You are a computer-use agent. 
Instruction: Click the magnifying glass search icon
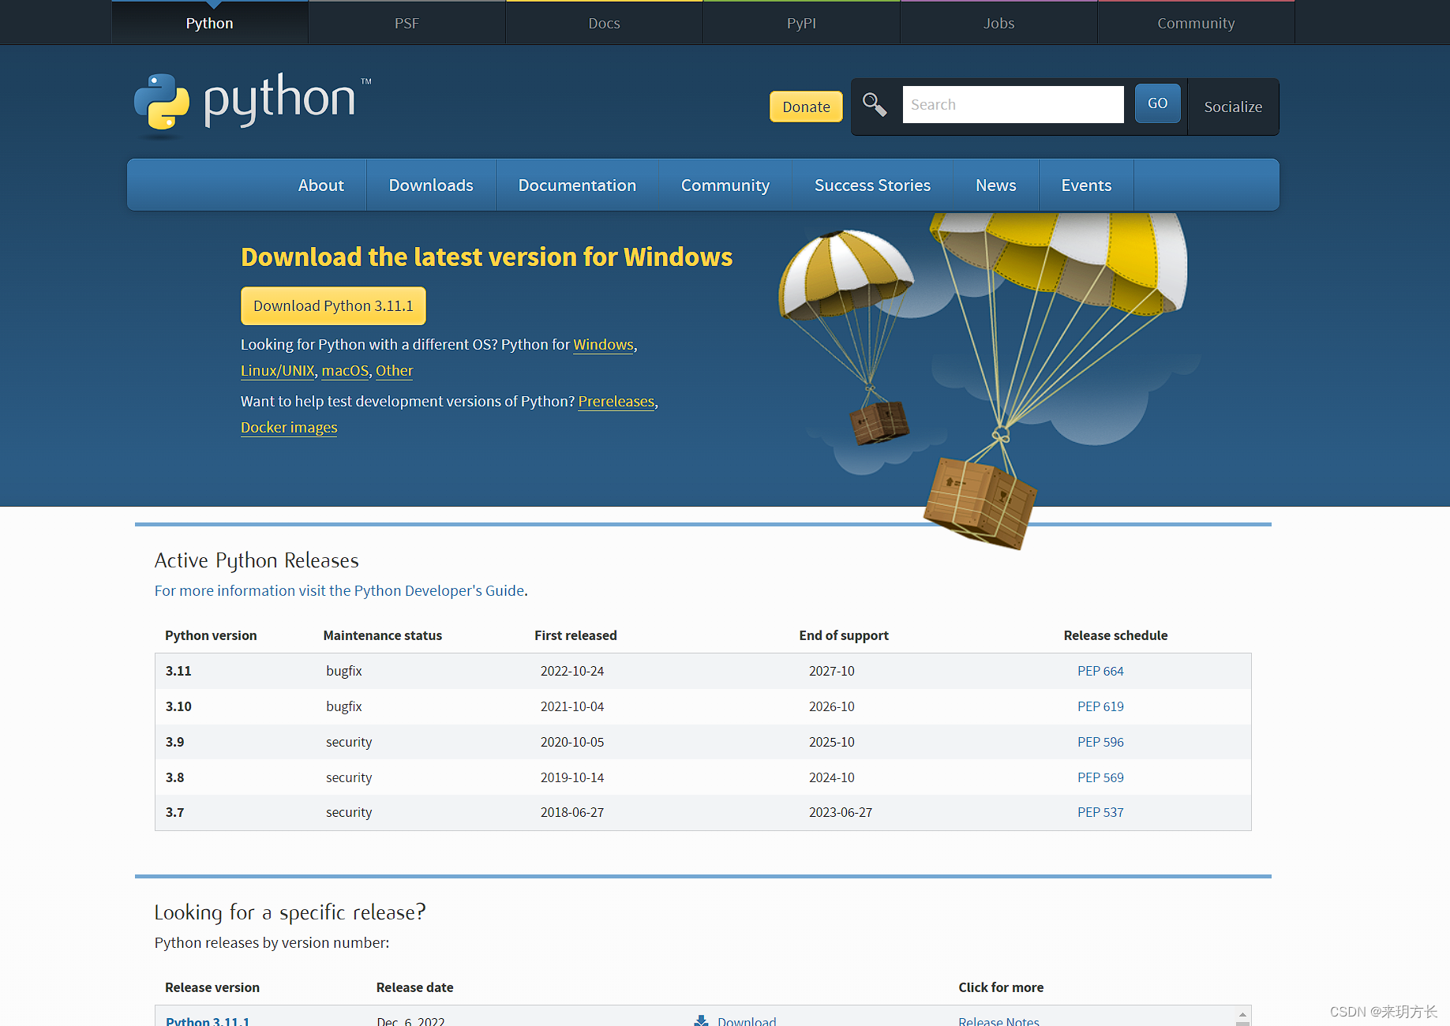pos(874,104)
